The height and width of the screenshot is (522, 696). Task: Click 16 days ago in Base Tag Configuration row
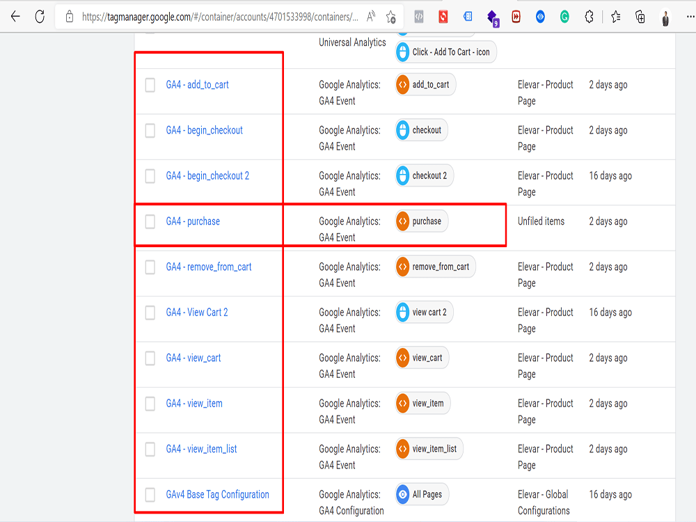pos(610,494)
